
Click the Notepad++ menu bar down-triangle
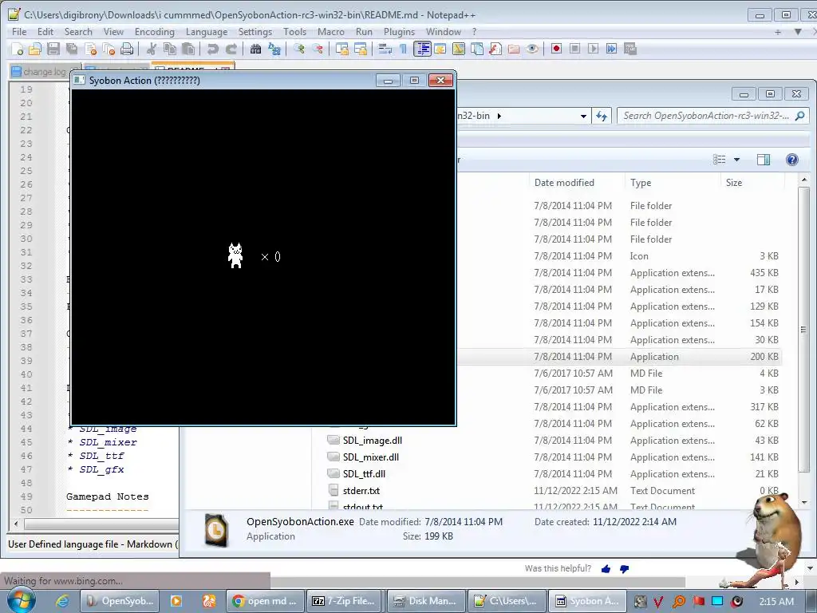pos(798,32)
